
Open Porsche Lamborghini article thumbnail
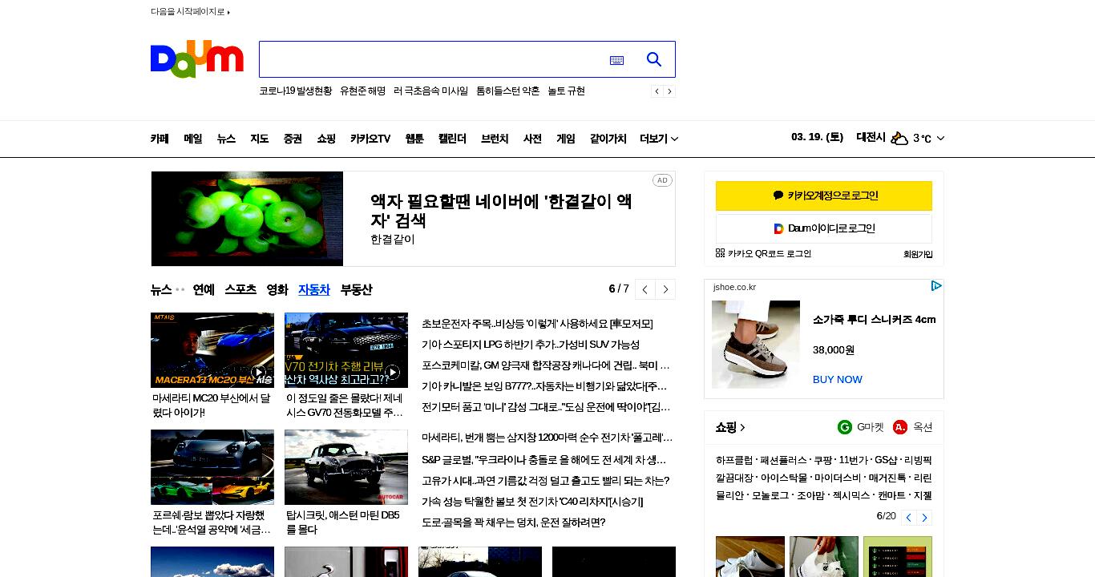pos(212,467)
